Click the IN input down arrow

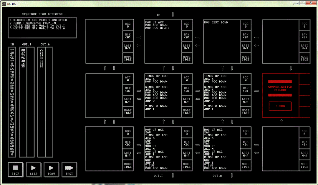point(173,15)
